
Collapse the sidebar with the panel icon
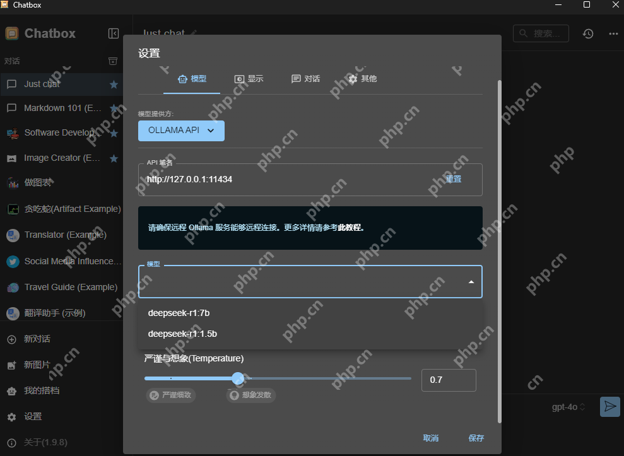click(x=114, y=33)
